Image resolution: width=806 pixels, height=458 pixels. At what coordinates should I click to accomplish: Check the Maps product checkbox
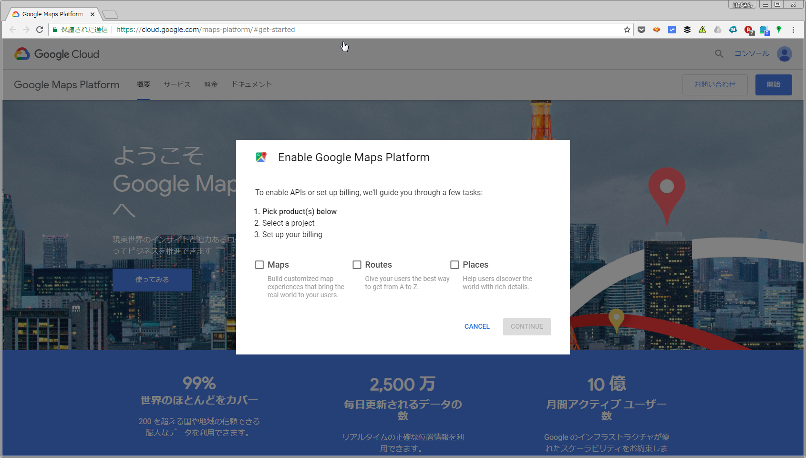click(259, 265)
